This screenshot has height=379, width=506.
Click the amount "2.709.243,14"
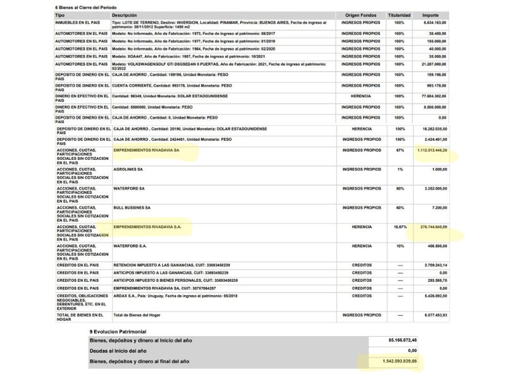coord(436,265)
